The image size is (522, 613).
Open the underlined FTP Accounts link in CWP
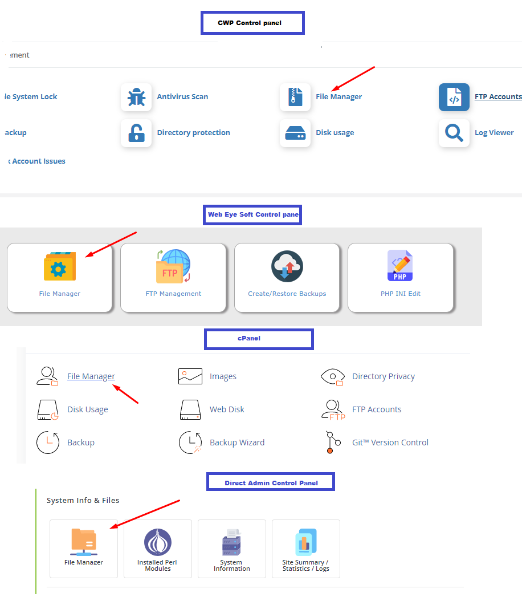point(498,96)
